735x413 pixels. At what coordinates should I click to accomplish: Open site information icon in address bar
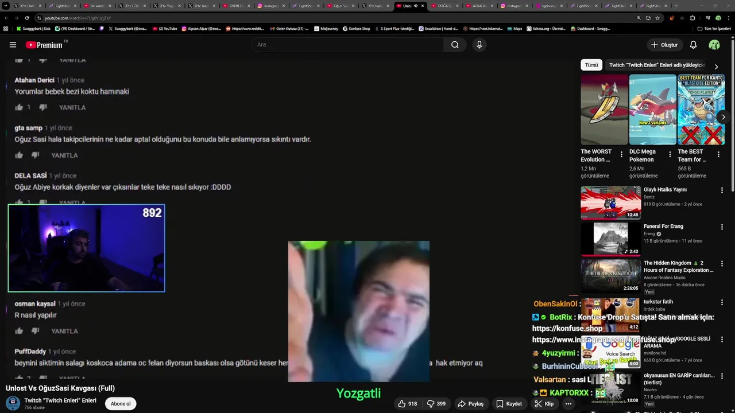click(39, 18)
